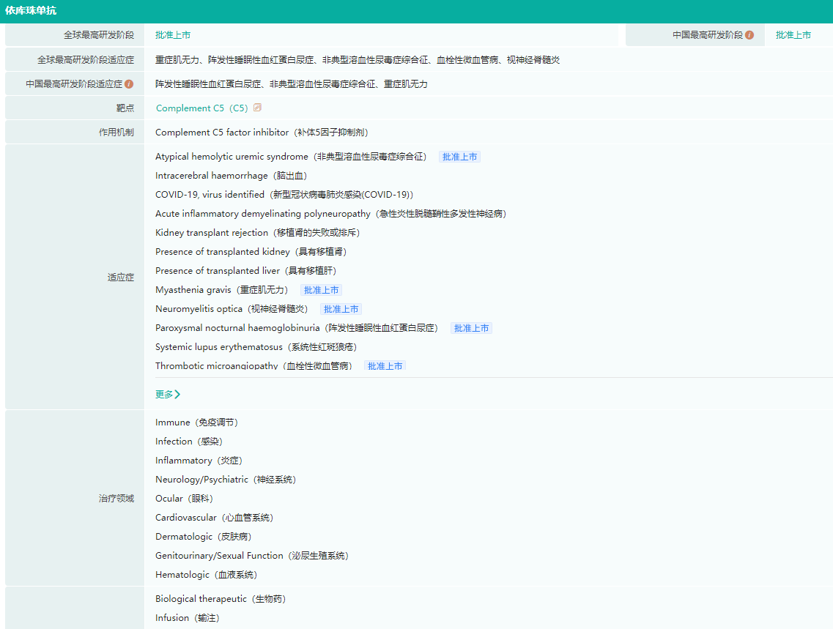Select the Intracerebral haemorrhage indication
Viewport: 833px width, 629px height.
[x=231, y=176]
